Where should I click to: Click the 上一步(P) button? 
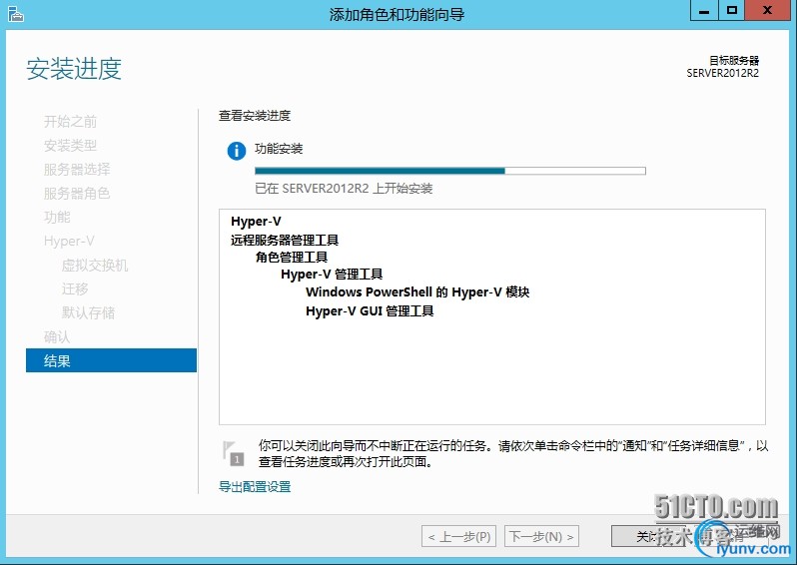click(x=459, y=536)
